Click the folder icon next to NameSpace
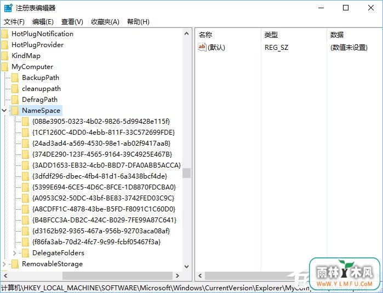This screenshot has height=293, width=383. (15, 111)
